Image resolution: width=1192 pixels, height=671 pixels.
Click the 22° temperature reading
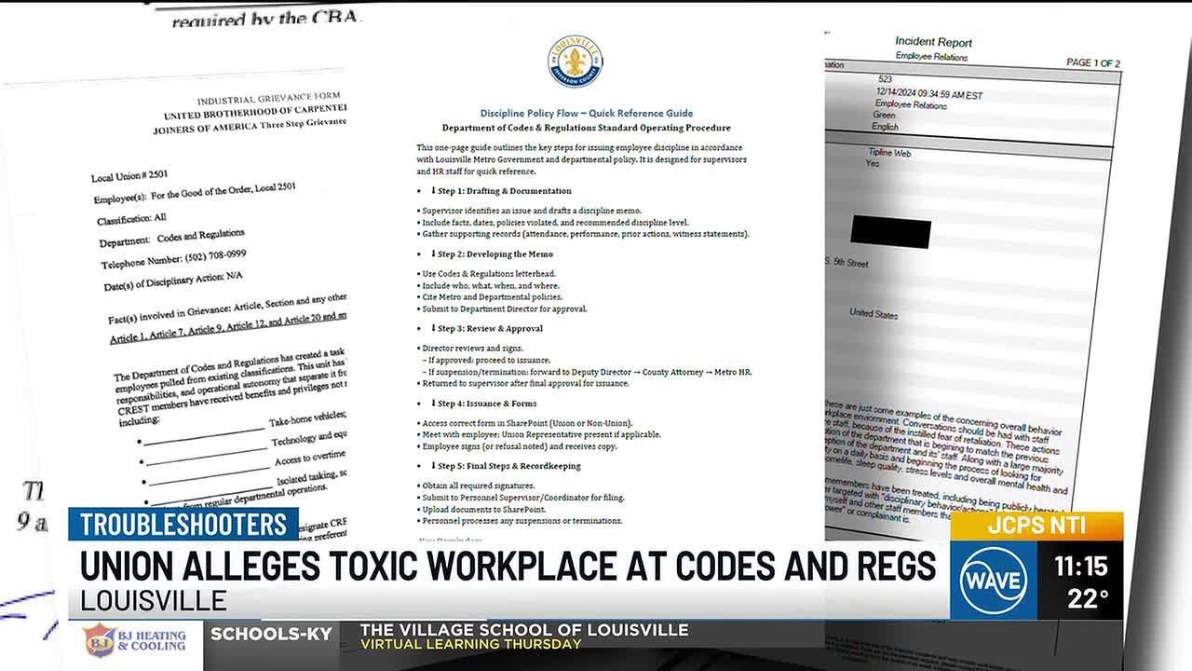(1087, 598)
